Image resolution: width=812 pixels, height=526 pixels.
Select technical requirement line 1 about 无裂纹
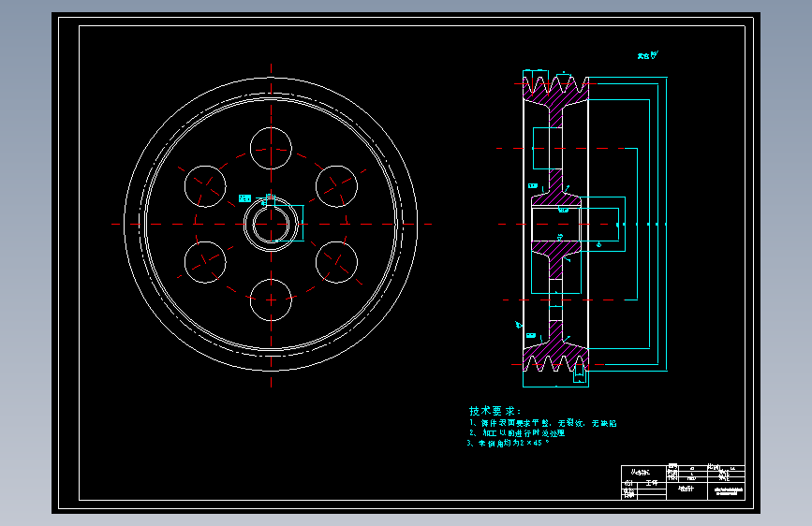pyautogui.click(x=543, y=423)
